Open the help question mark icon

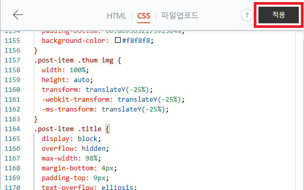(247, 15)
